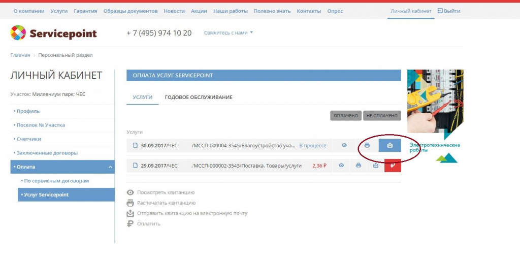This screenshot has width=520, height=261.
Task: Open the Акции menu item
Action: coord(199,11)
